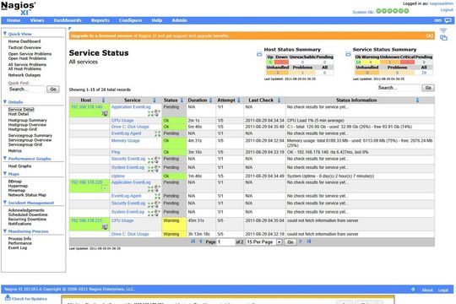Click the permalink chain icon in navbar
This screenshot has width=456, height=304.
(437, 20)
